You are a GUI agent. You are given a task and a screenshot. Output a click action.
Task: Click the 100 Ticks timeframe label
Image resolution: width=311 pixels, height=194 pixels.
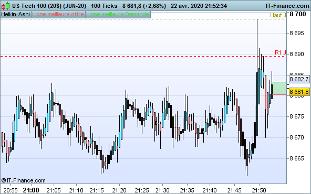104,6
